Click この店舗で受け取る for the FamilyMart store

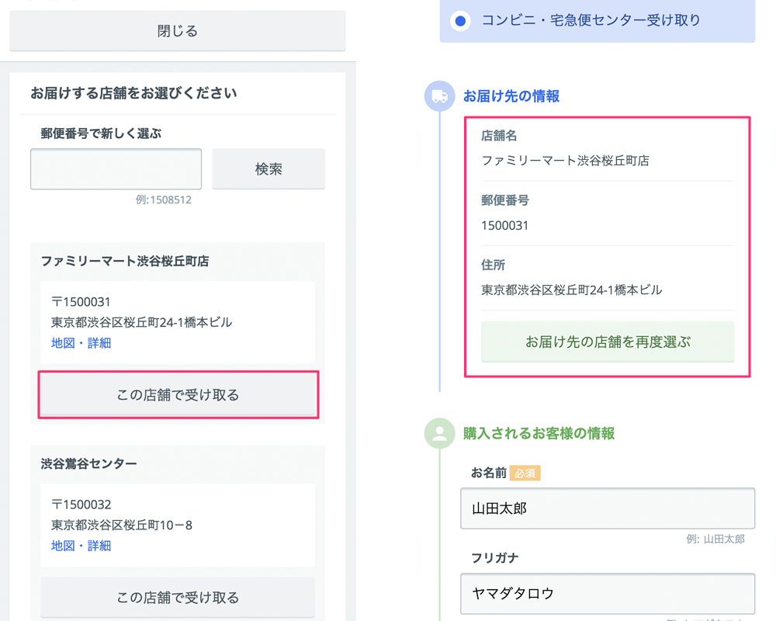tap(177, 395)
